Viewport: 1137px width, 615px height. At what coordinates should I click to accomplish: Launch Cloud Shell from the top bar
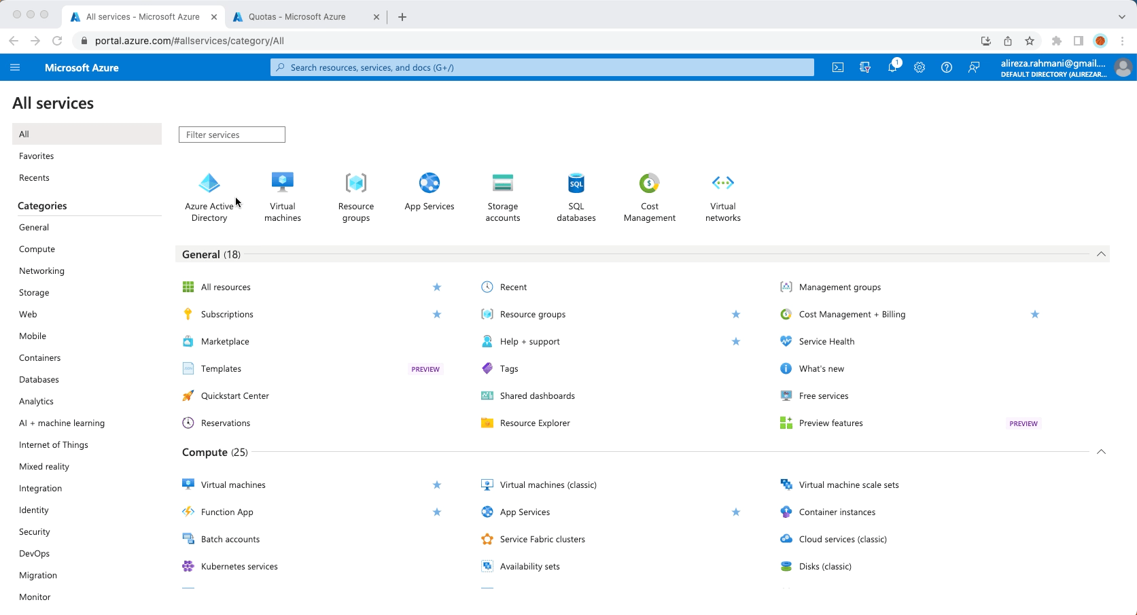click(838, 67)
